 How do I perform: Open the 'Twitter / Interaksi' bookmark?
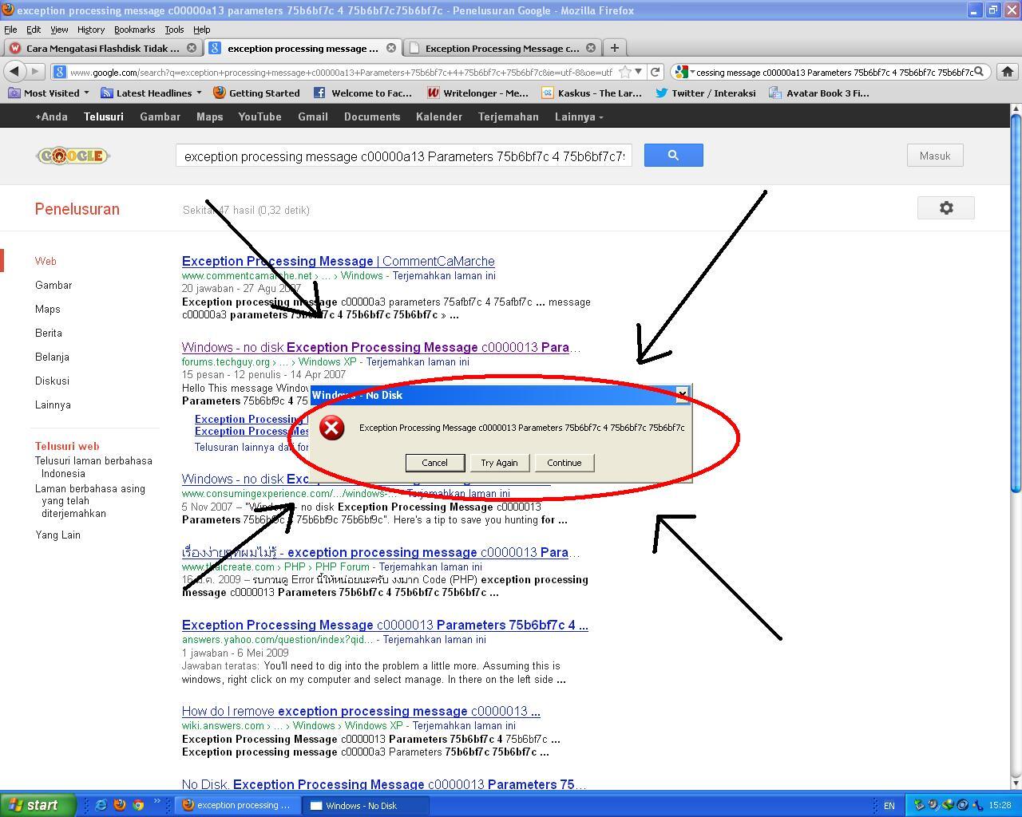click(x=705, y=93)
